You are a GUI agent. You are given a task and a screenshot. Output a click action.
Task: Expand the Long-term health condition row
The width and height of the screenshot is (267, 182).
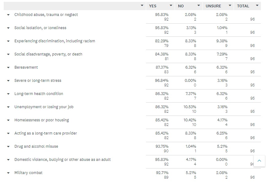point(8,94)
